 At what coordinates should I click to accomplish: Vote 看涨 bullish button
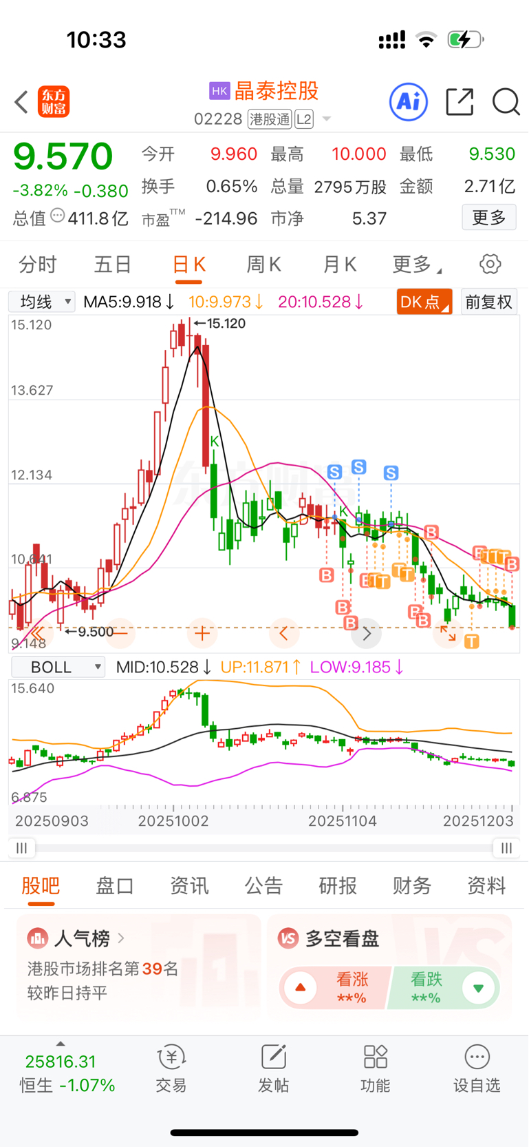coord(335,988)
